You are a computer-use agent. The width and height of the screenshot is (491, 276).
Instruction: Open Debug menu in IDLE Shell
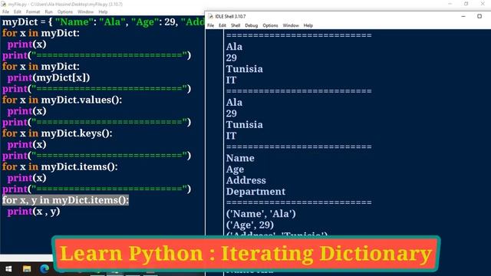point(251,25)
